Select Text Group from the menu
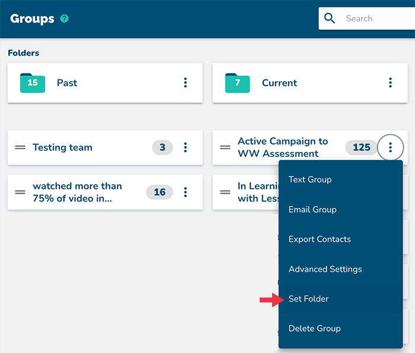Viewport: 415px width, 353px height. (310, 179)
